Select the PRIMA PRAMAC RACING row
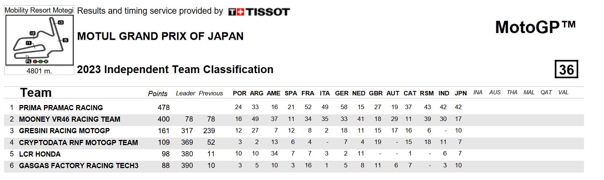604x180 pixels. click(294, 107)
